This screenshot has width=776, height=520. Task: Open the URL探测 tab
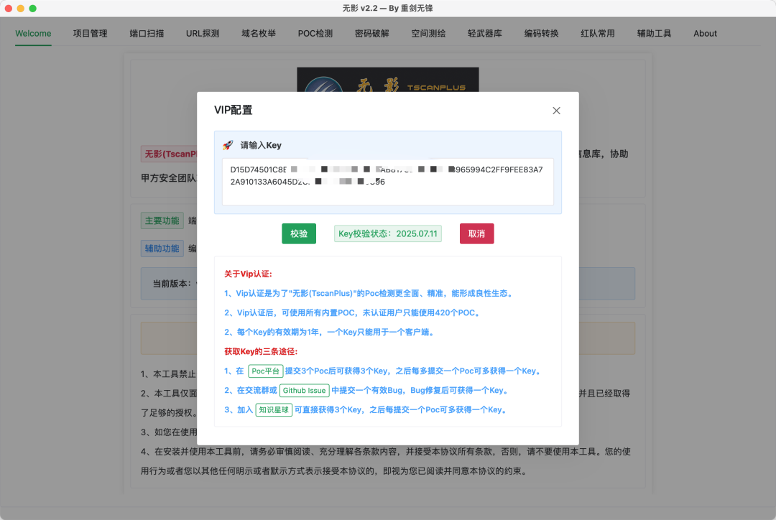(x=203, y=33)
